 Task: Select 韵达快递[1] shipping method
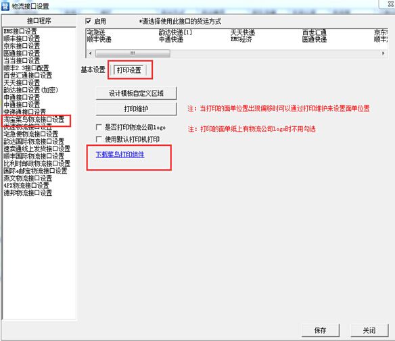(x=175, y=32)
